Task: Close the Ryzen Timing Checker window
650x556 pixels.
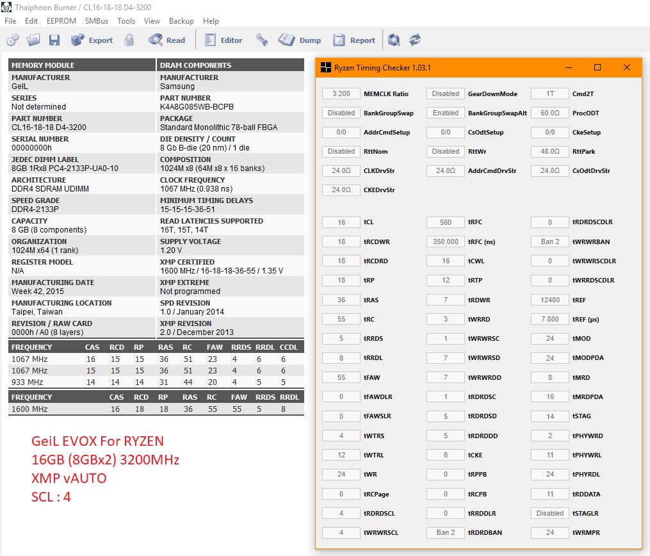Action: click(627, 67)
